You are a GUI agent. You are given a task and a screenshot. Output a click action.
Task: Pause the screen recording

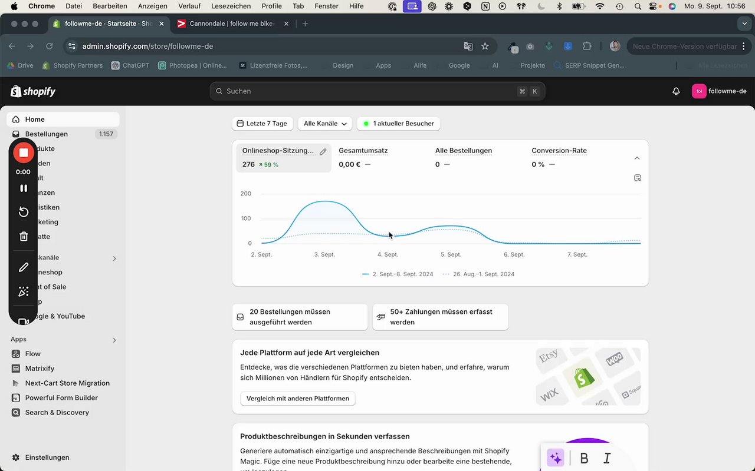[x=24, y=188]
